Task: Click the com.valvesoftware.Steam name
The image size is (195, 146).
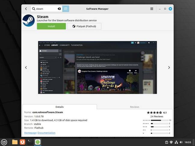Action: point(48,112)
